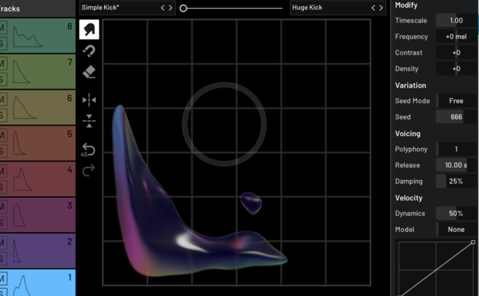The width and height of the screenshot is (479, 296).
Task: Click the Simple Kick preset name
Action: point(100,7)
